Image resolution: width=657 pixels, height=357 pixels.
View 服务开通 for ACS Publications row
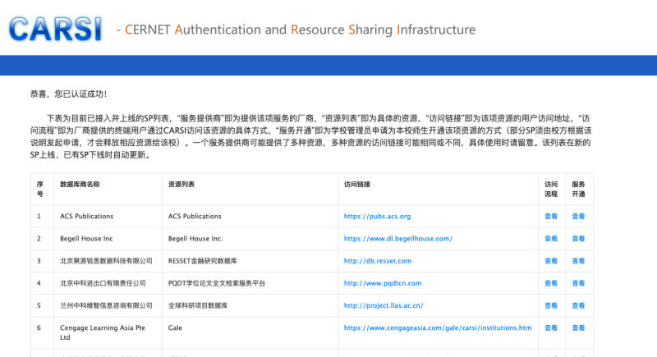[x=578, y=217]
